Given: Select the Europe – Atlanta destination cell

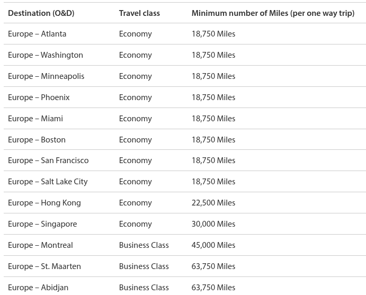Looking at the screenshot, I should [x=37, y=34].
